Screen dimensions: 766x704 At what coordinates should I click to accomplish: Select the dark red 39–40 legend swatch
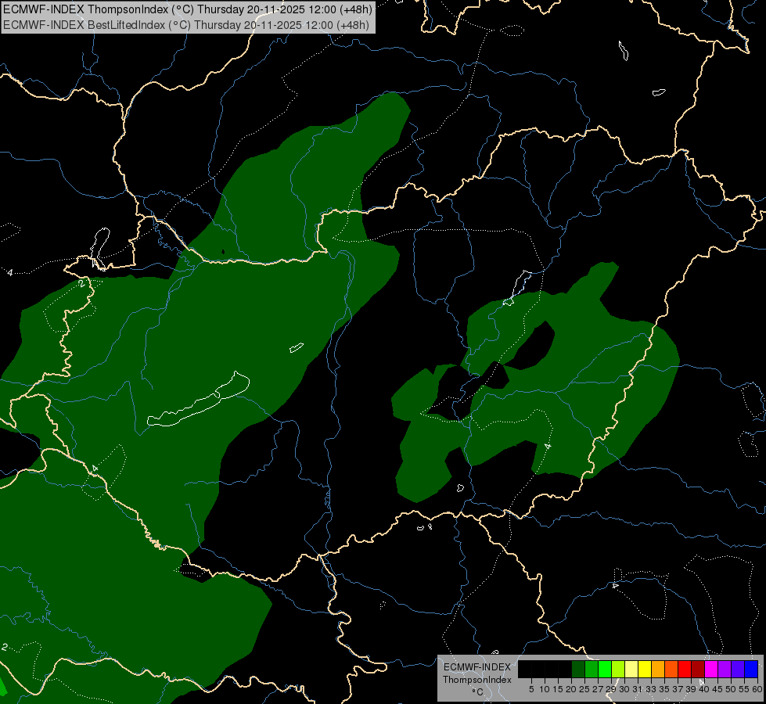(698, 670)
